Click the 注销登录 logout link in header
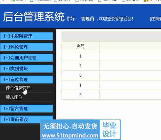The height and width of the screenshot is (140, 161). (x=156, y=19)
